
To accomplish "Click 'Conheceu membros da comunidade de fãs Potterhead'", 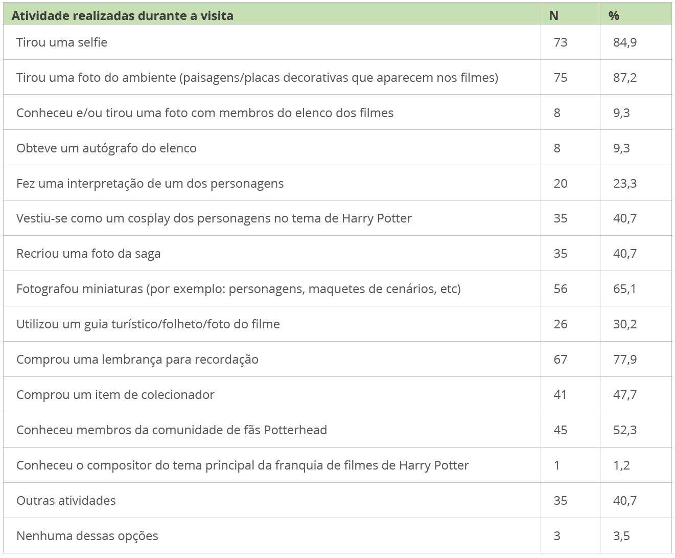I will click(x=172, y=430).
